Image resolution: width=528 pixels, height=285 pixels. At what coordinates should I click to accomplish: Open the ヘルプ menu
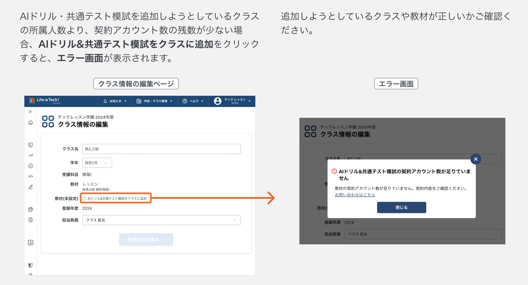pyautogui.click(x=193, y=101)
